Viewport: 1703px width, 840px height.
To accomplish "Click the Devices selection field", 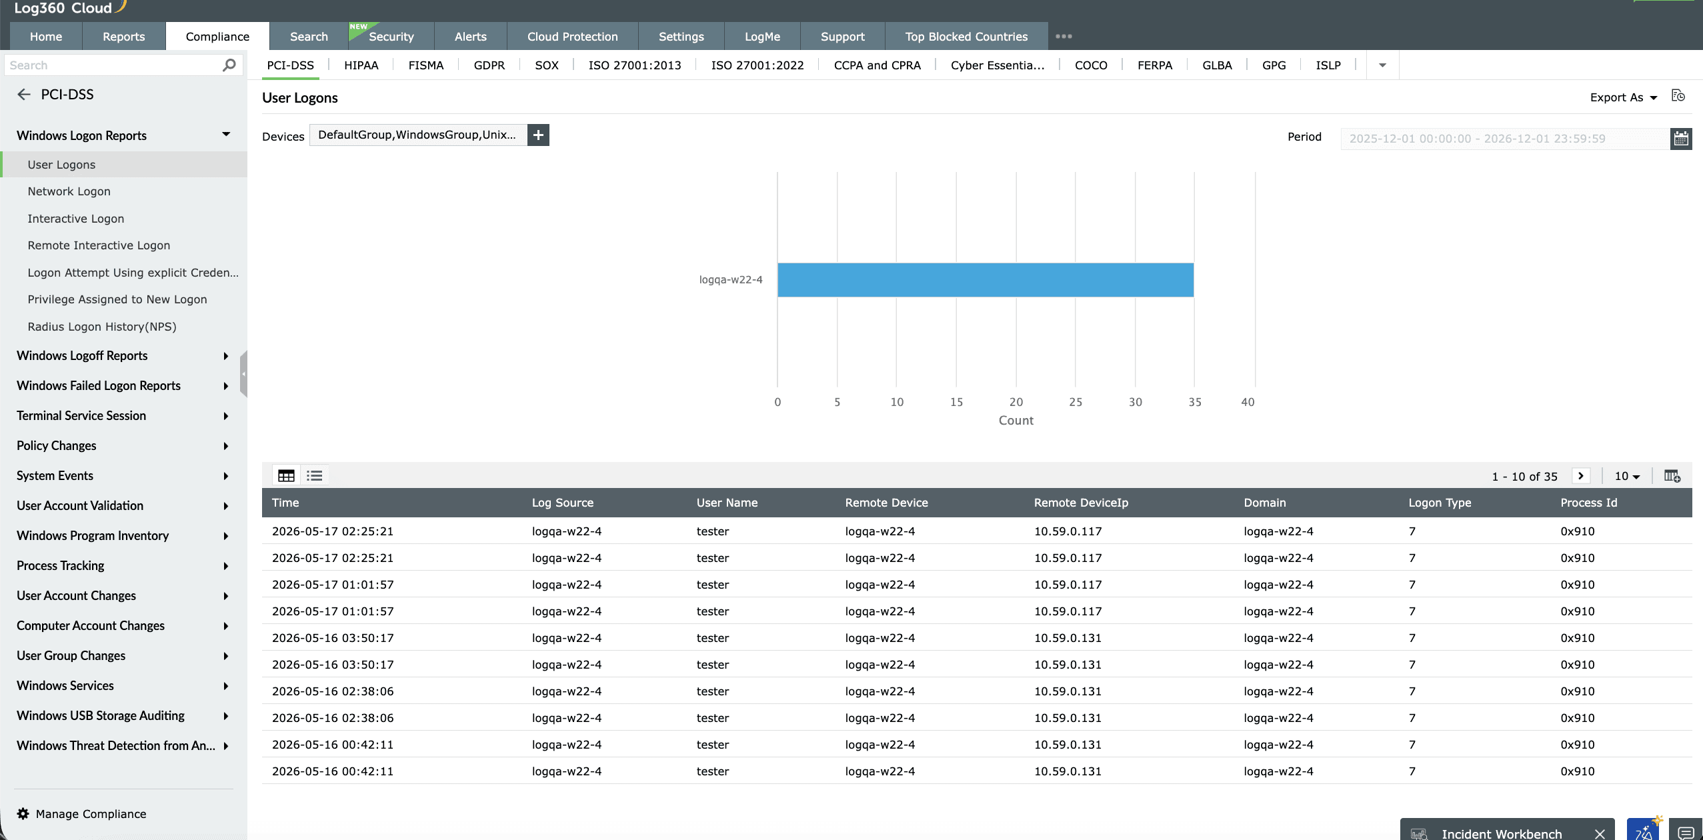I will click(418, 135).
